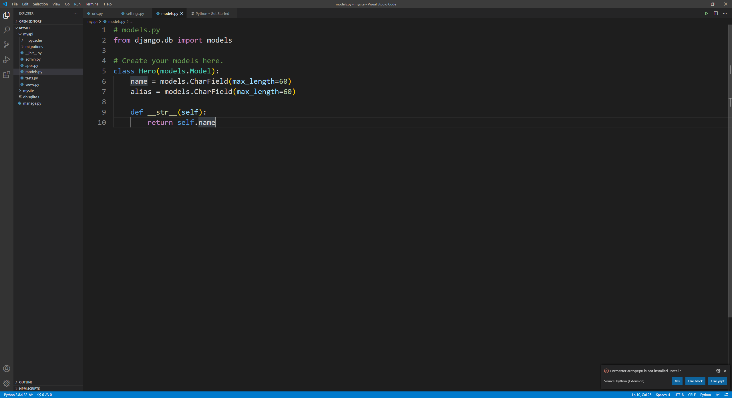The width and height of the screenshot is (732, 398).
Task: Open the Go menu
Action: 67,4
